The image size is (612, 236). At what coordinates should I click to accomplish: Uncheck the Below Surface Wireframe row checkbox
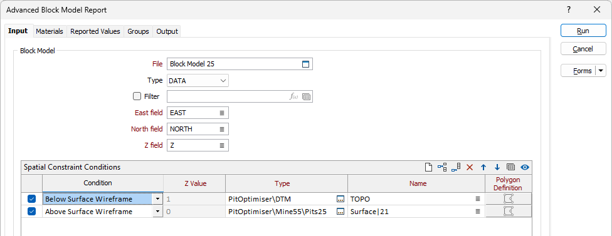(31, 199)
